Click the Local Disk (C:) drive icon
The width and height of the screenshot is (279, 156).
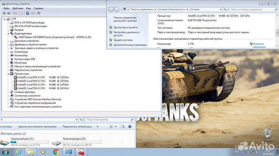5,142
